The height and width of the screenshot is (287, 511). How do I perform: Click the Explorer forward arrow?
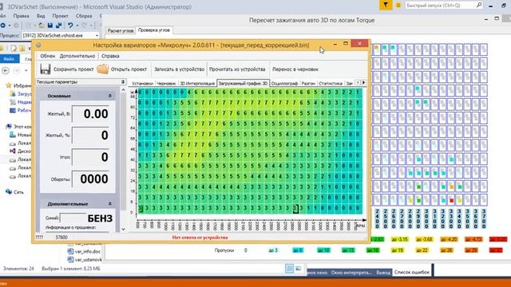[x=17, y=70]
